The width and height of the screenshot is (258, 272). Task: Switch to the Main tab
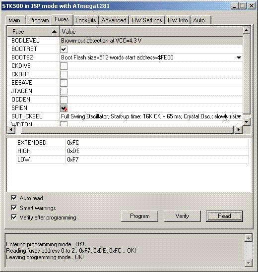[x=14, y=20]
